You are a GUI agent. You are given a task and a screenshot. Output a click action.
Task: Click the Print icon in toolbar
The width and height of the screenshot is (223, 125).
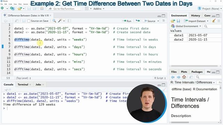pyautogui.click(x=42, y=9)
